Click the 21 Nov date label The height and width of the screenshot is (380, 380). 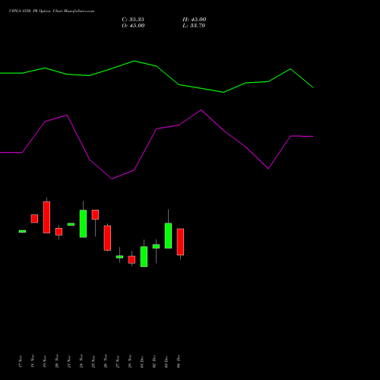click(69, 361)
